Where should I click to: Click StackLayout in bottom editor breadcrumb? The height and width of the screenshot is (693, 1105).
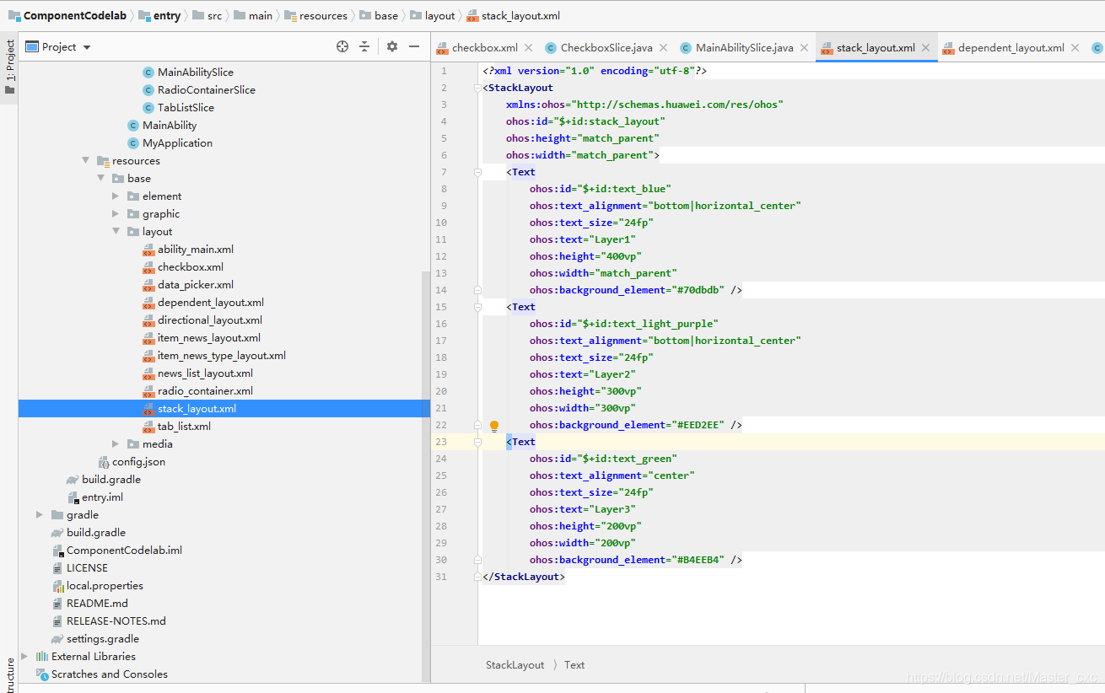(x=515, y=665)
